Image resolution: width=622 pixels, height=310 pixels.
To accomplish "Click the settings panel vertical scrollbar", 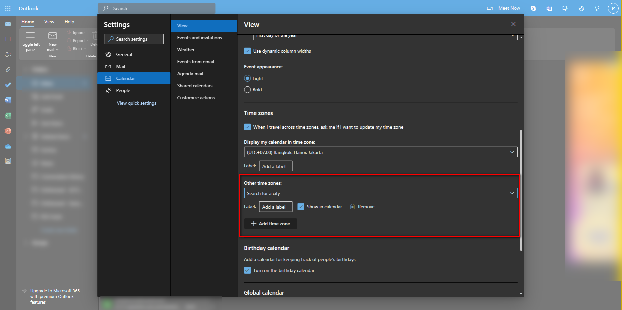I will click(521, 190).
